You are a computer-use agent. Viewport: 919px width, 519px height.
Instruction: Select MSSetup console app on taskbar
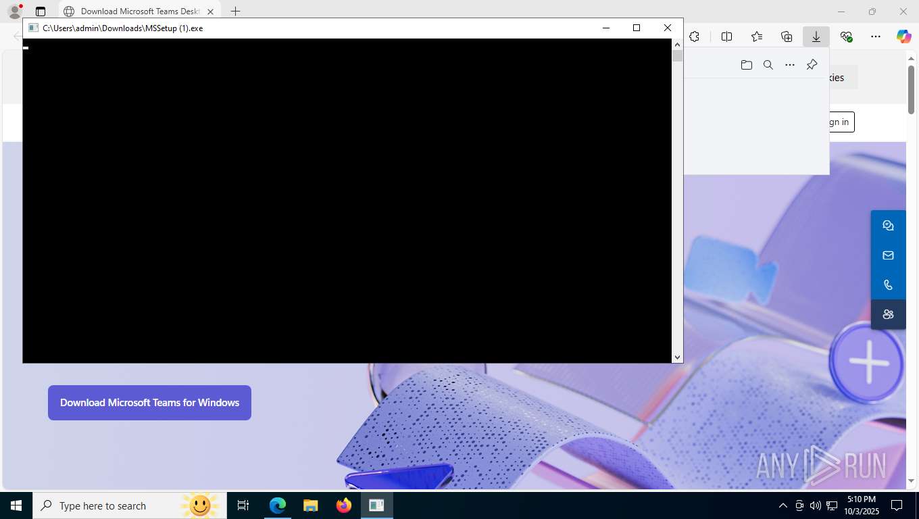click(376, 505)
